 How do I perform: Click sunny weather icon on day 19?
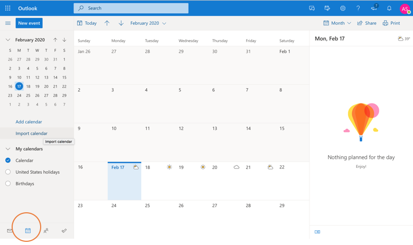click(x=203, y=167)
